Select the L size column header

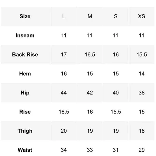point(64,16)
